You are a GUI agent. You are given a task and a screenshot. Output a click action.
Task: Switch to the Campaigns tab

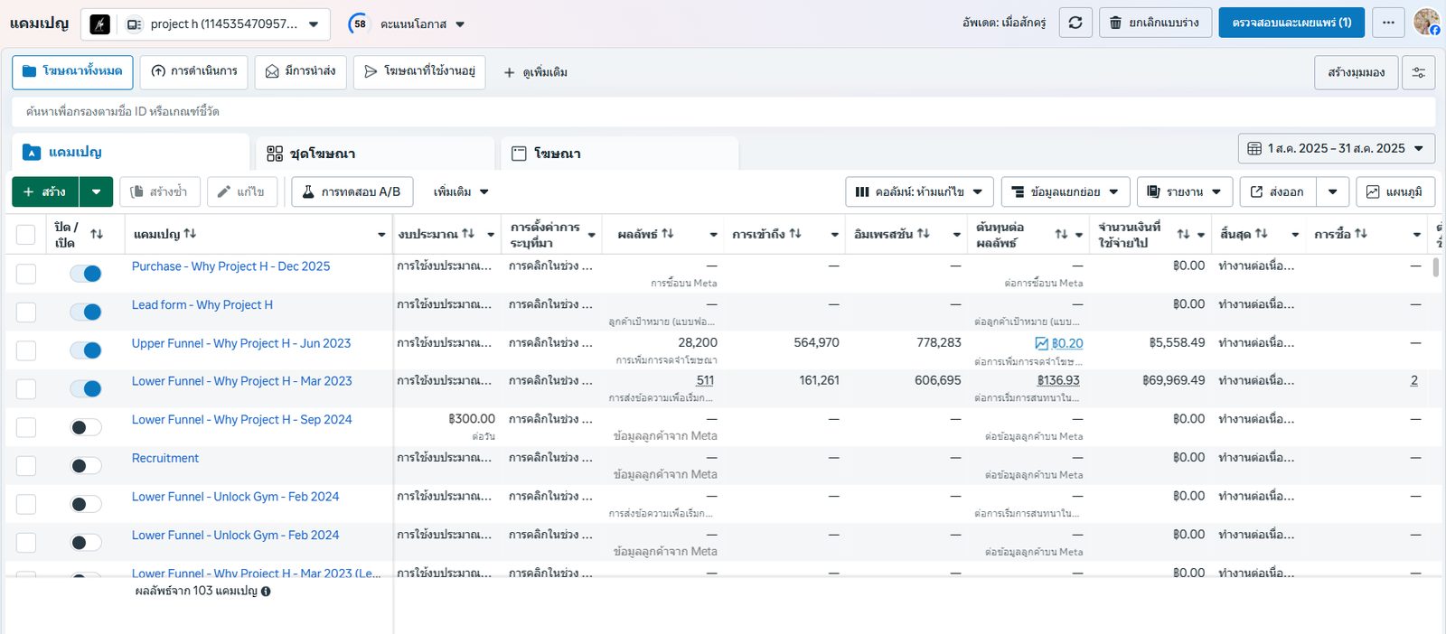[x=130, y=153]
